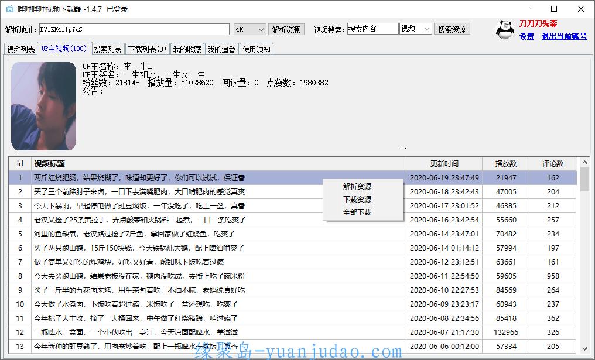Close the 哔哩哔哩视频下载器 window
The width and height of the screenshot is (595, 360).
tap(580, 9)
